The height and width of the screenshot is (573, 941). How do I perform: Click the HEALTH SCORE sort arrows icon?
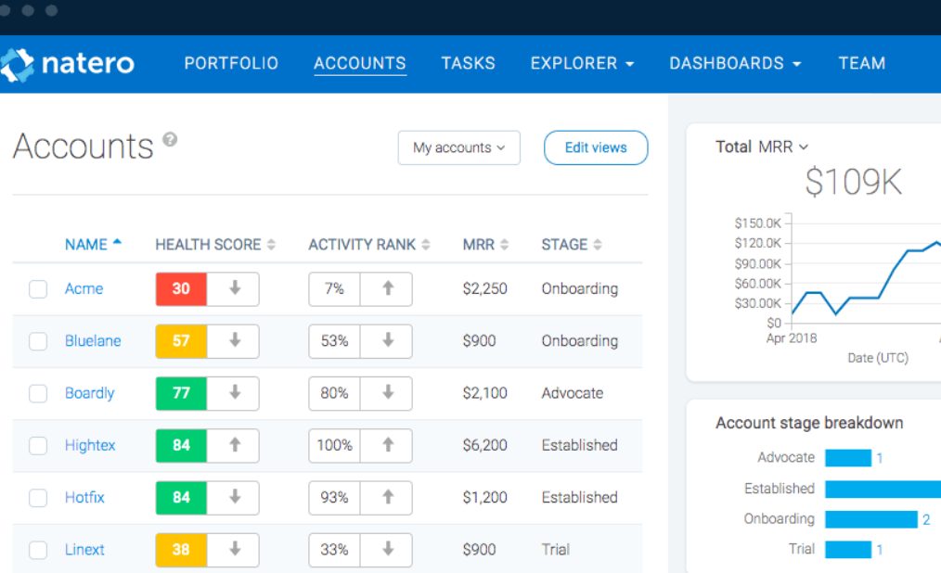pos(271,245)
